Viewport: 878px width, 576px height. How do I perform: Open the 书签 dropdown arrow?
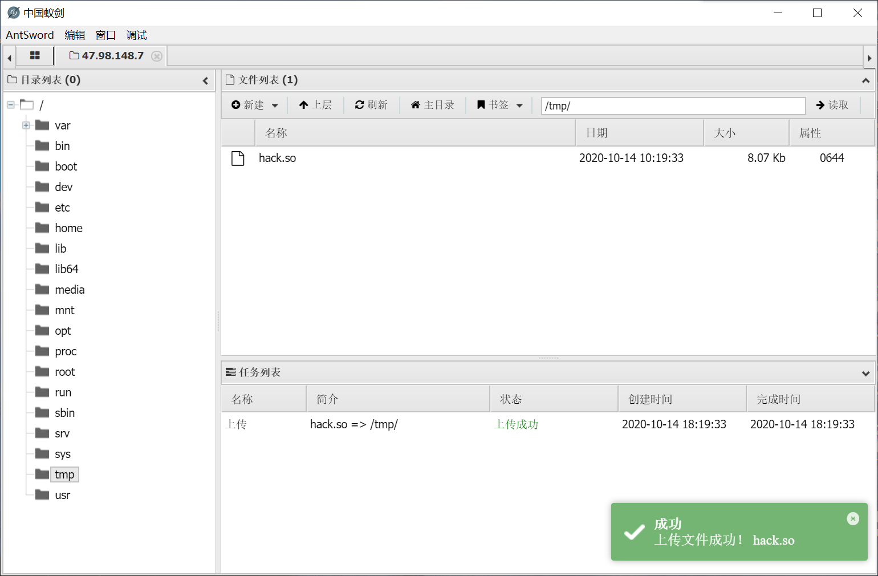pos(519,105)
